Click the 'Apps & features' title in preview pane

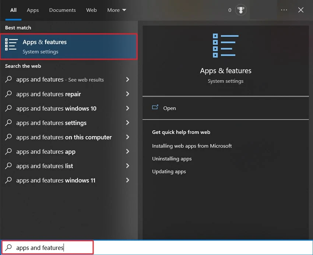point(226,71)
